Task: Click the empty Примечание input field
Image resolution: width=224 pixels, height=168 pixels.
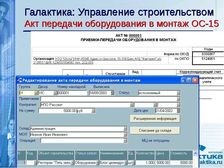Action: (109, 99)
